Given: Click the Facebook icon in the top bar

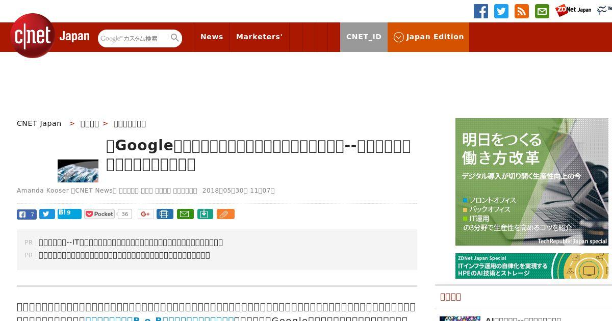Looking at the screenshot, I should [481, 11].
